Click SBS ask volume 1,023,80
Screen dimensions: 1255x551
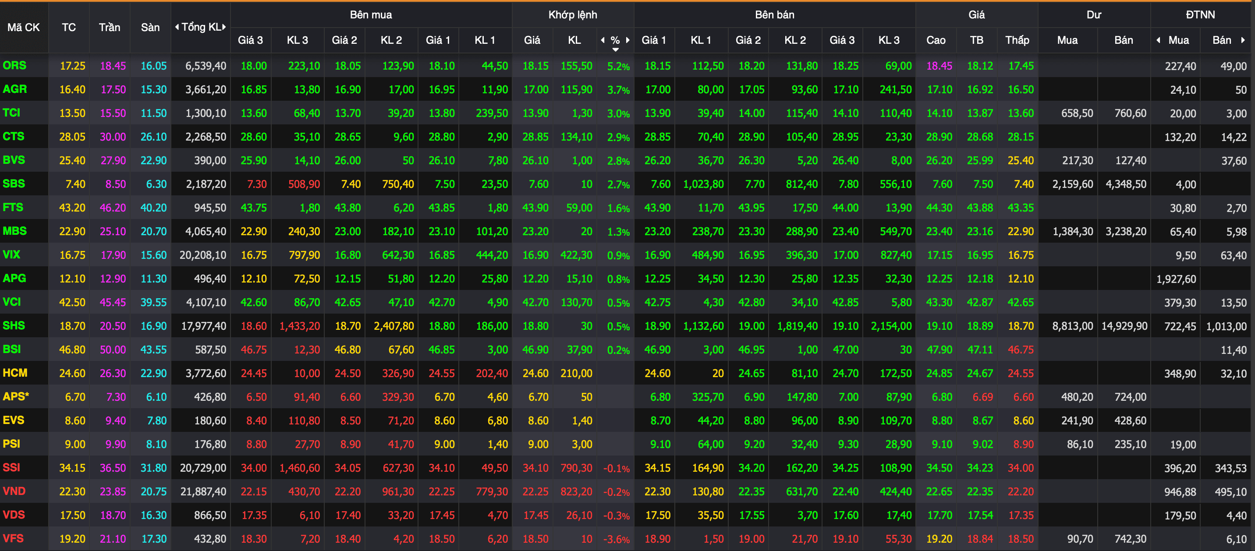703,184
